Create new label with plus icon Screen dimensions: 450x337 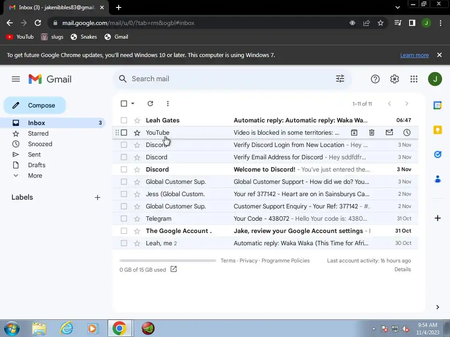click(98, 197)
